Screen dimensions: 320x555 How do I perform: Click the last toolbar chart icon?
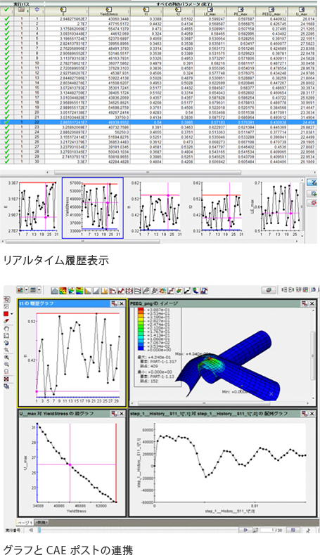[x=204, y=291]
